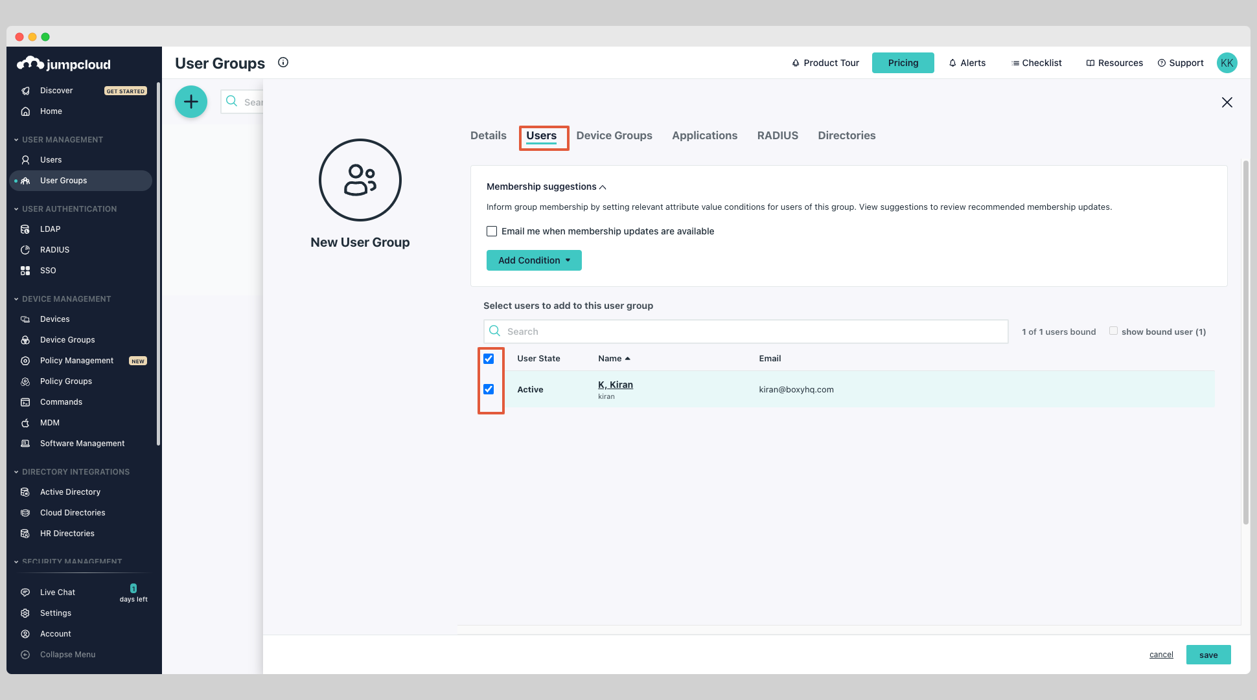Open the KK account avatar
The height and width of the screenshot is (700, 1257).
(x=1227, y=62)
